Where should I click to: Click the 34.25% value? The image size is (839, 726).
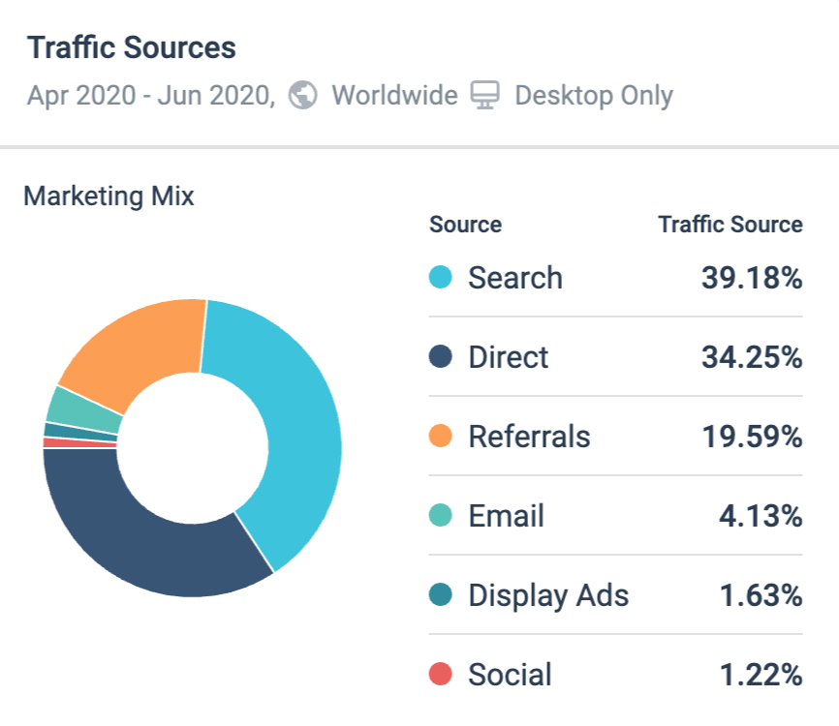pyautogui.click(x=752, y=356)
